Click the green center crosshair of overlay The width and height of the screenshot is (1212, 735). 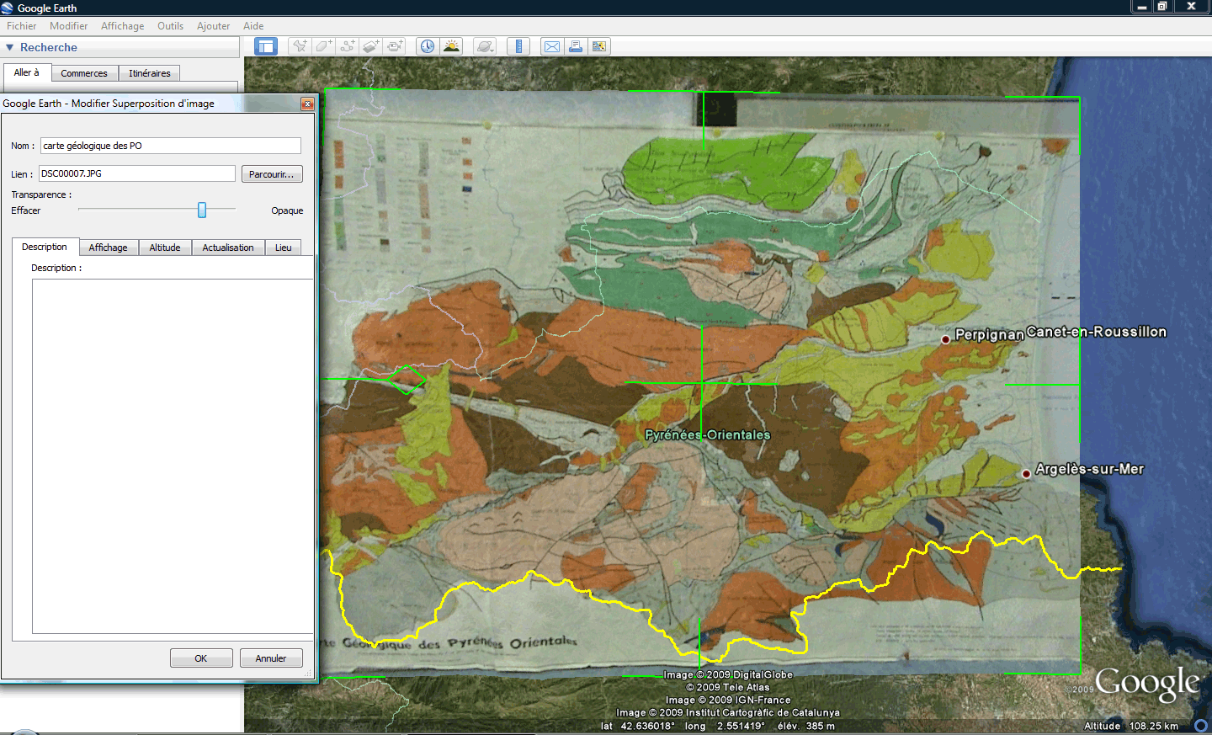[x=702, y=383]
